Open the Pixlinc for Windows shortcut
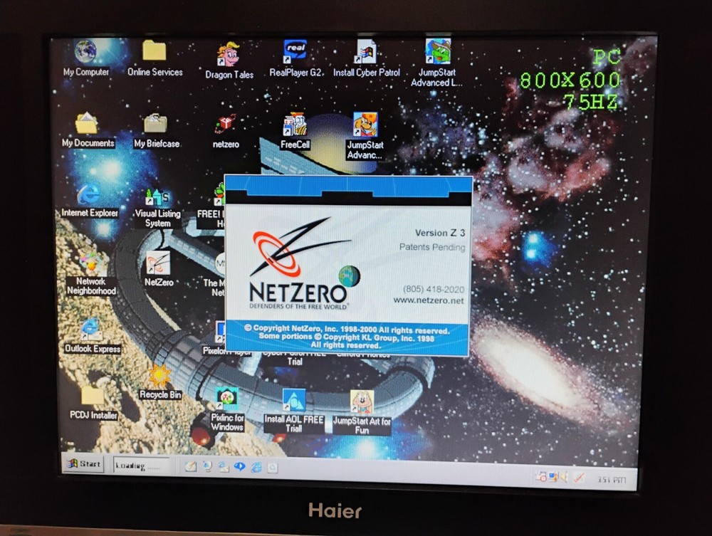This screenshot has height=536, width=712. click(x=227, y=399)
